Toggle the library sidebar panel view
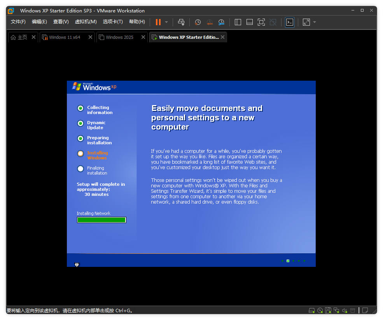The width and height of the screenshot is (383, 320). pos(238,22)
